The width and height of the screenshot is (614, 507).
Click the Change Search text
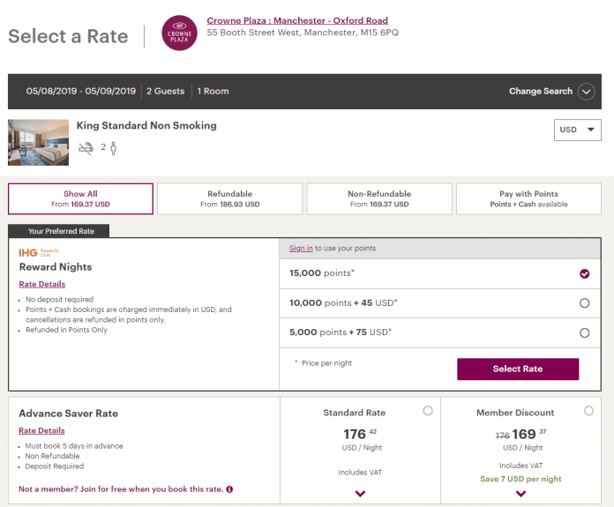click(541, 91)
